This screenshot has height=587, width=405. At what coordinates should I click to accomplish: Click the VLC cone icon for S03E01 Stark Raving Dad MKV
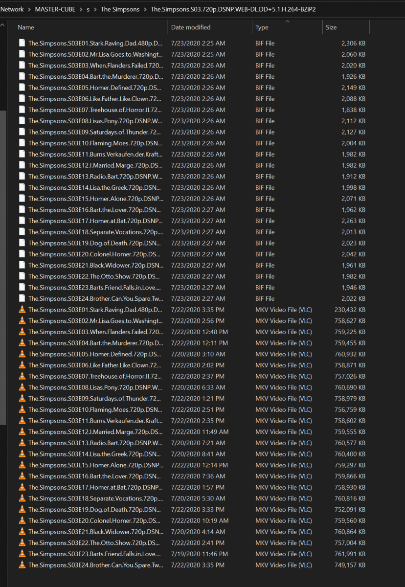click(22, 309)
